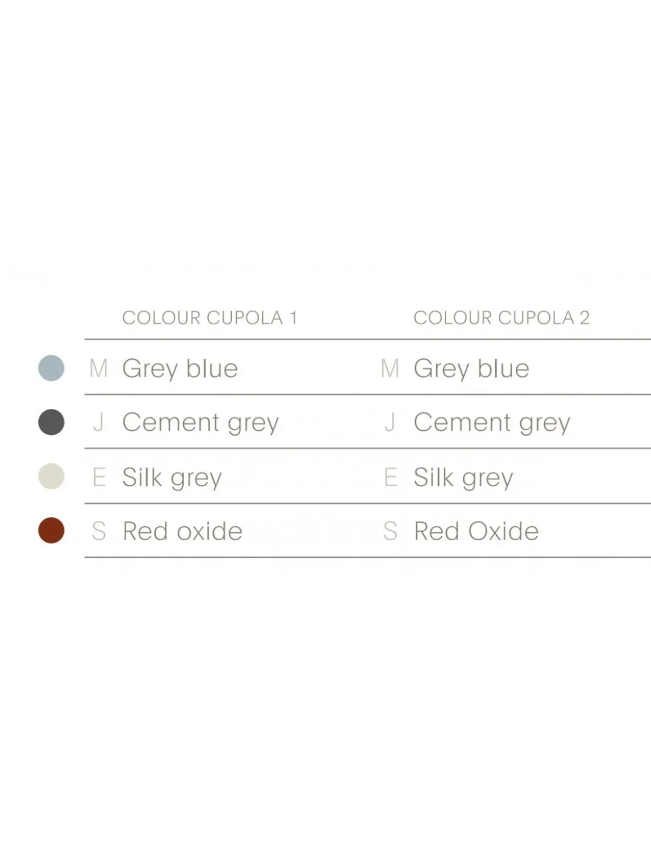The width and height of the screenshot is (651, 842).
Task: Select Grey blue under Colour Cupola 1
Action: (180, 369)
